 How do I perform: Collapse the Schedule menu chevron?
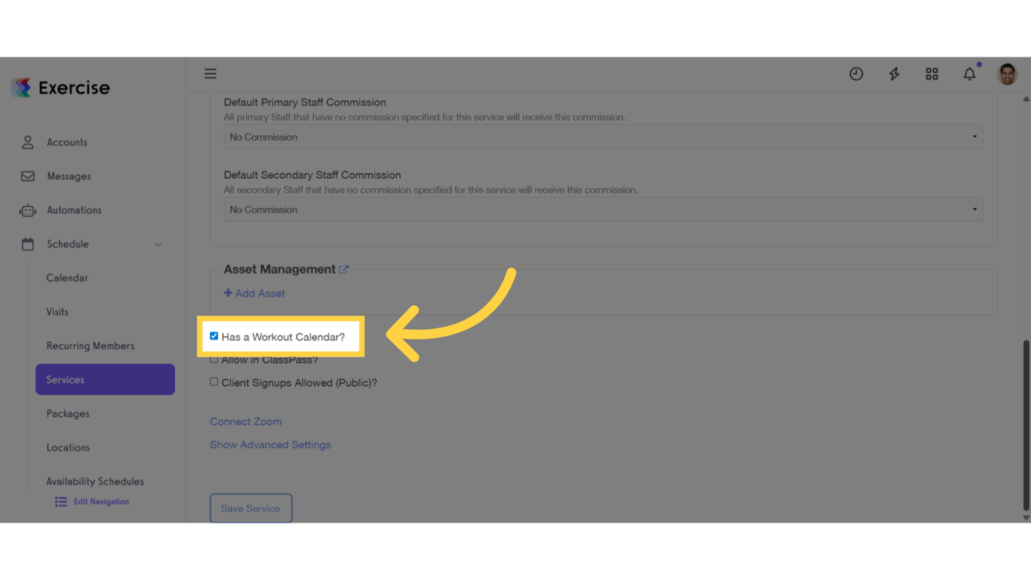158,244
